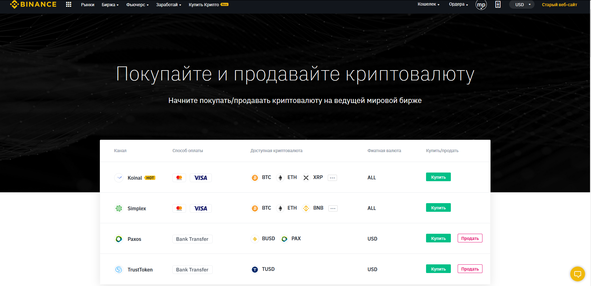Viewport: 591px width, 286px height.
Task: Click the PAX coin icon in Paxos row
Action: coord(284,239)
